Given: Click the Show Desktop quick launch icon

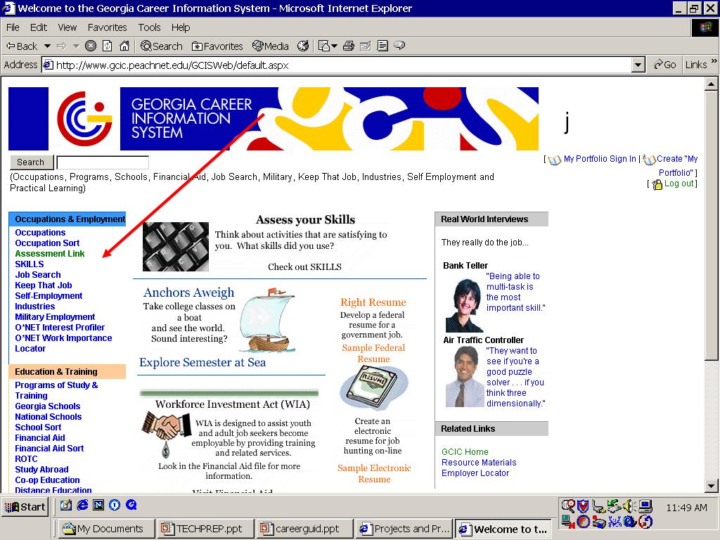Looking at the screenshot, I should coord(66,505).
